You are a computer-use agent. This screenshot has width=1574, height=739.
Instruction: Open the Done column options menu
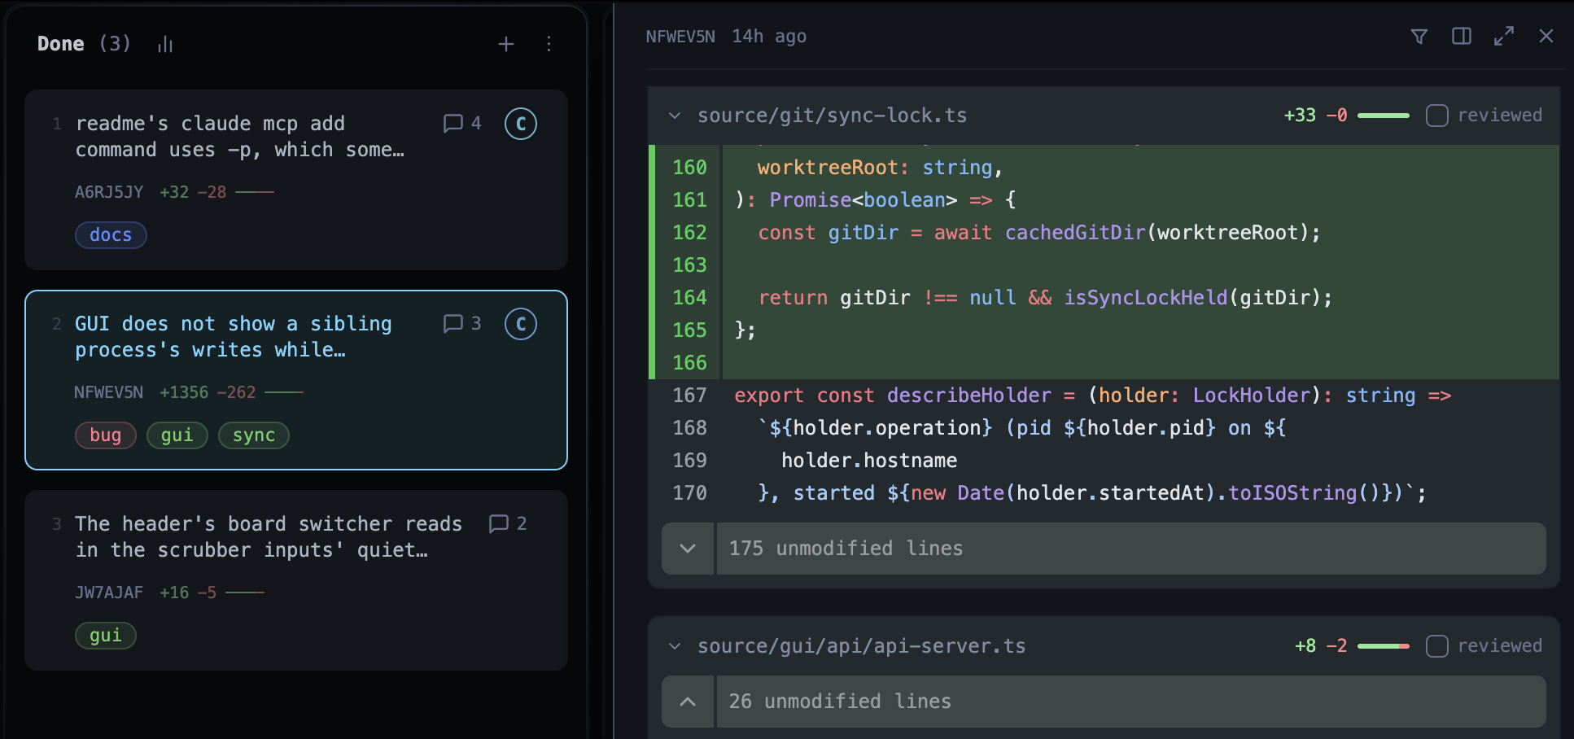click(x=549, y=44)
